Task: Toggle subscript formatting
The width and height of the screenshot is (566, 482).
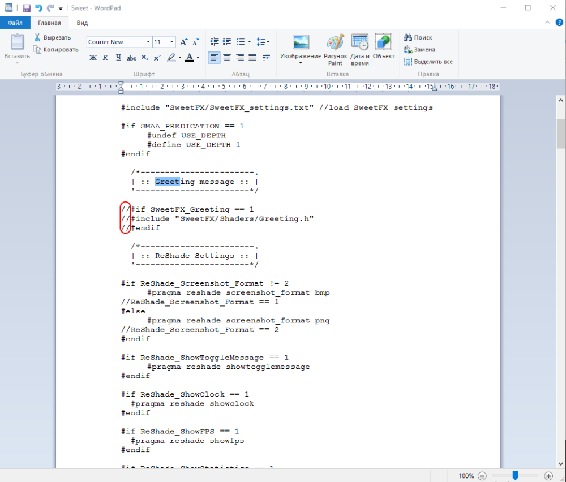Action: pyautogui.click(x=144, y=57)
